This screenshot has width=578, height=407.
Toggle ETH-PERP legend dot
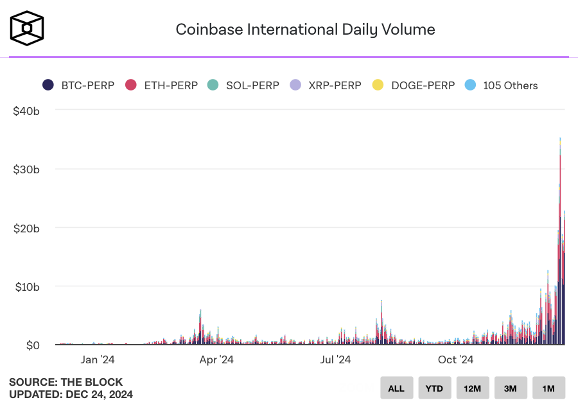pyautogui.click(x=131, y=85)
